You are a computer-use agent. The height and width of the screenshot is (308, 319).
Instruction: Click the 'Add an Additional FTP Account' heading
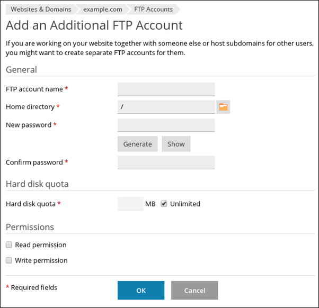tap(94, 25)
